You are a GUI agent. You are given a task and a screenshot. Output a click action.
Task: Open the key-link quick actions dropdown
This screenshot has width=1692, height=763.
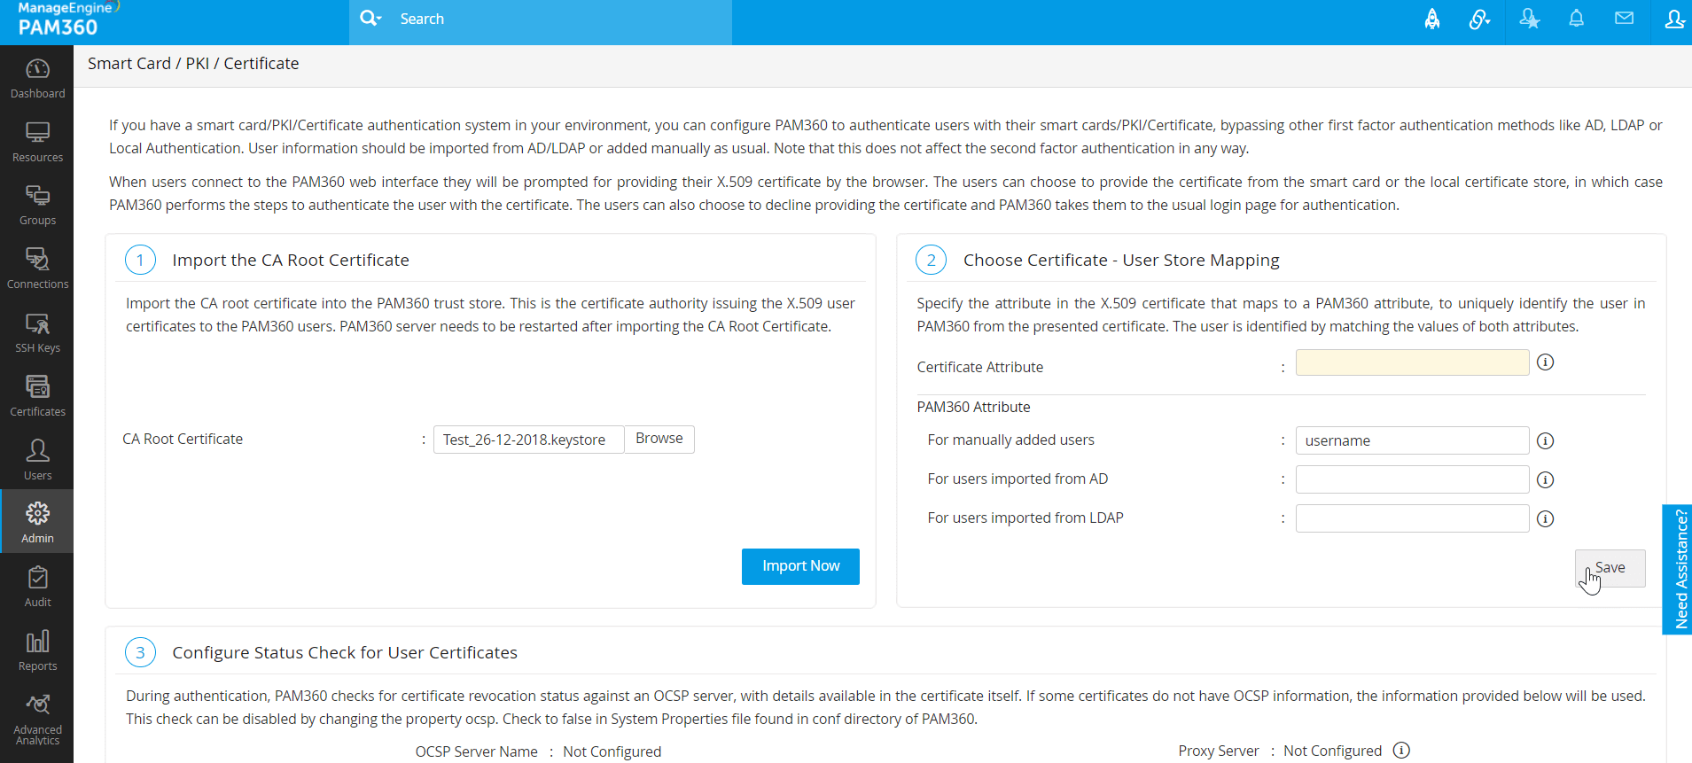(1479, 19)
